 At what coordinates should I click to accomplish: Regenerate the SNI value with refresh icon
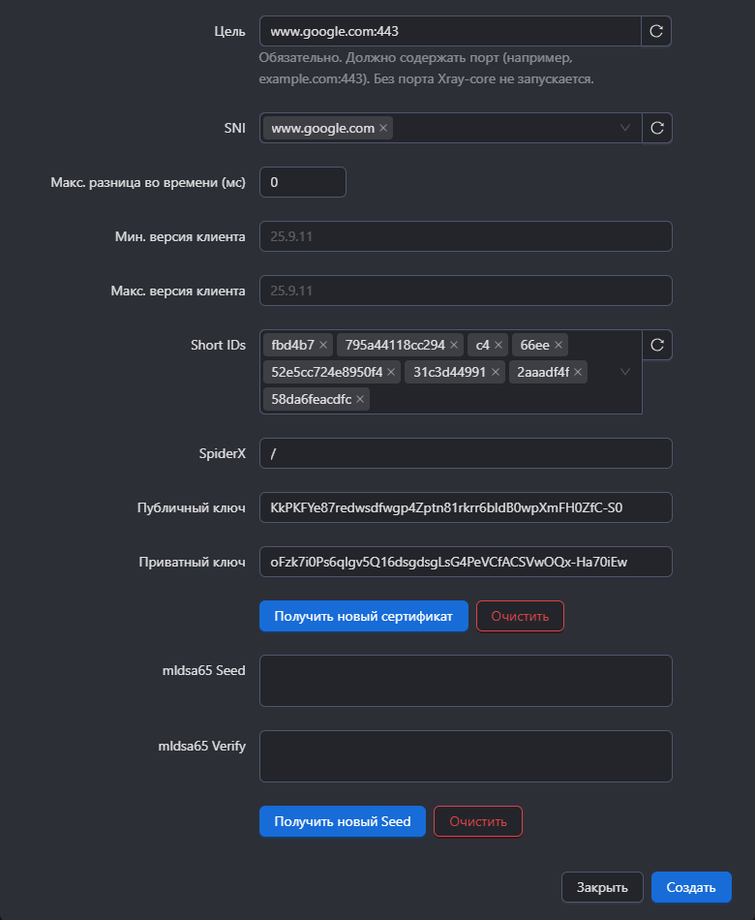coord(657,128)
